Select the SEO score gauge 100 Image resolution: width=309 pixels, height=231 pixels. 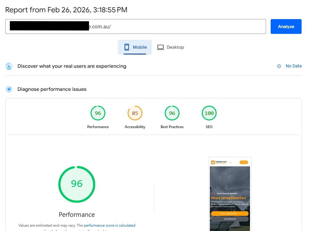[x=209, y=113]
